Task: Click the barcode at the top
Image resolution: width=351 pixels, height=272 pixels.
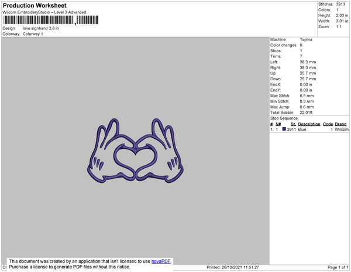Action: (x=51, y=20)
